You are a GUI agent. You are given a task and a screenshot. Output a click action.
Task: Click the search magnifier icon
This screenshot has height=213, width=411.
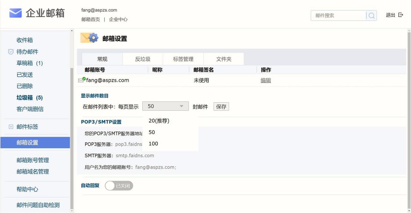point(372,15)
